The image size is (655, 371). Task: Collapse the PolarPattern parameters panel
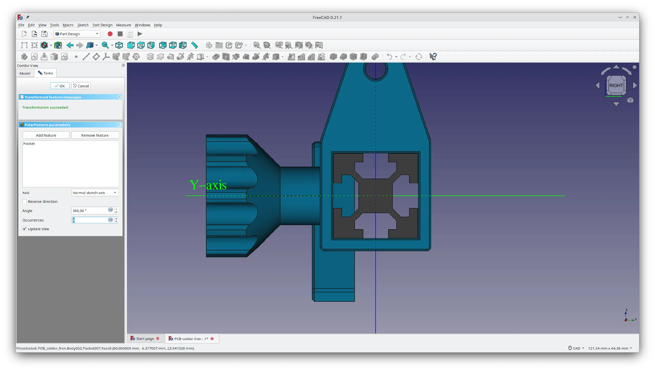(119, 125)
